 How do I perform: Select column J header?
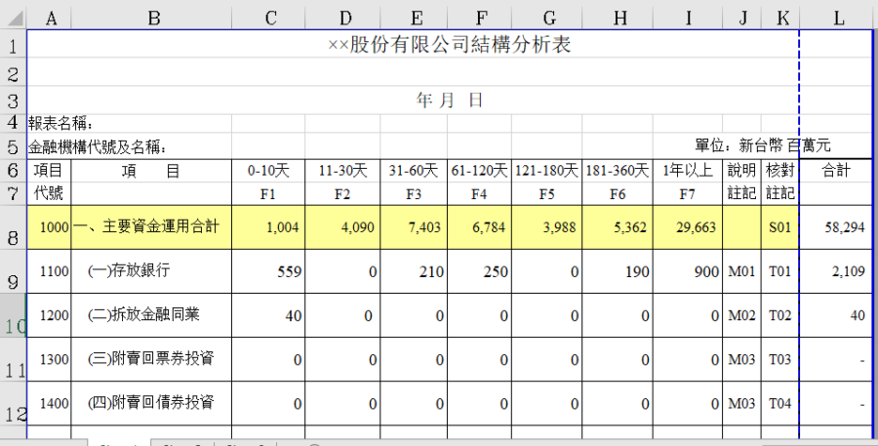pyautogui.click(x=742, y=18)
